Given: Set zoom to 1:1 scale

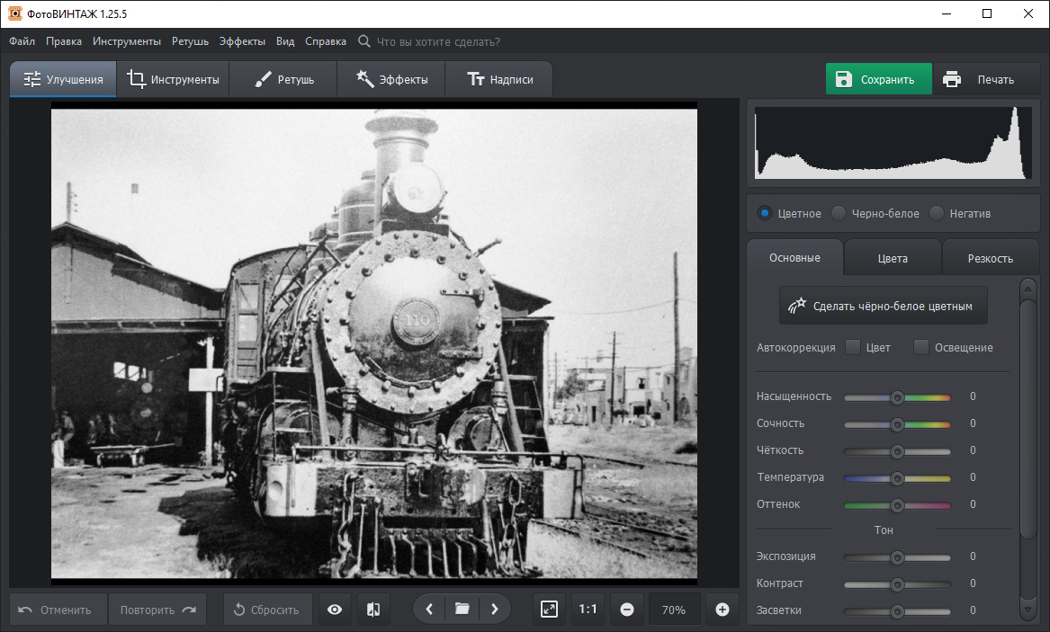Looking at the screenshot, I should pyautogui.click(x=588, y=610).
